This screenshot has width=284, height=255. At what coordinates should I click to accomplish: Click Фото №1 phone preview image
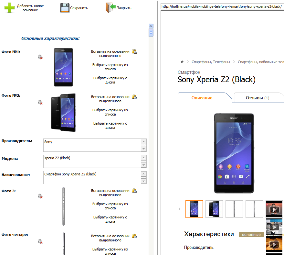tap(63, 67)
